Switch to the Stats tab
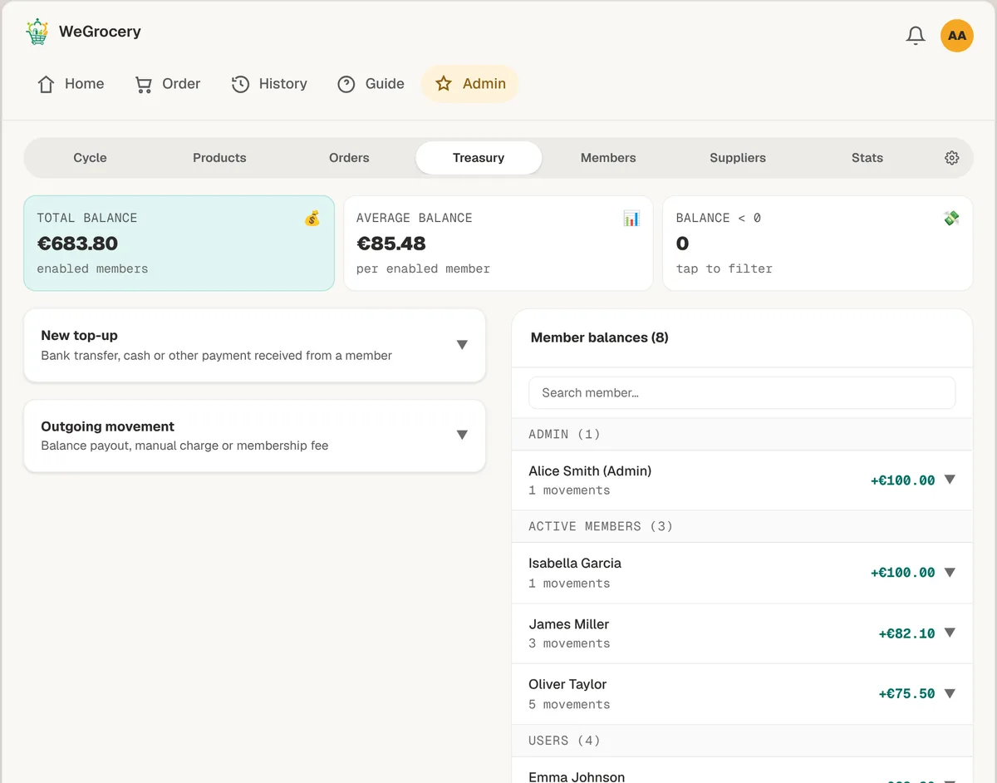This screenshot has width=997, height=783. [867, 158]
